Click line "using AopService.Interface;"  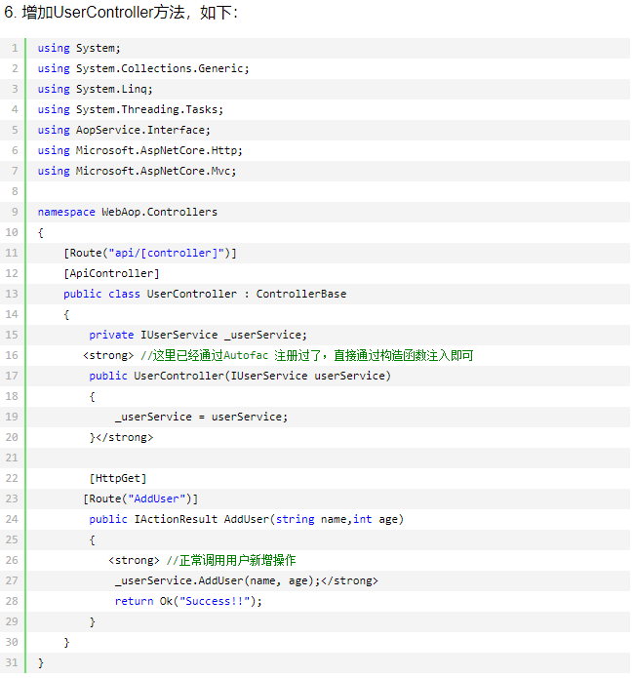[124, 130]
